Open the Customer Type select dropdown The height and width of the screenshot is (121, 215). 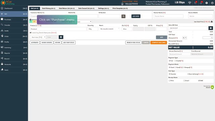tap(84, 22)
